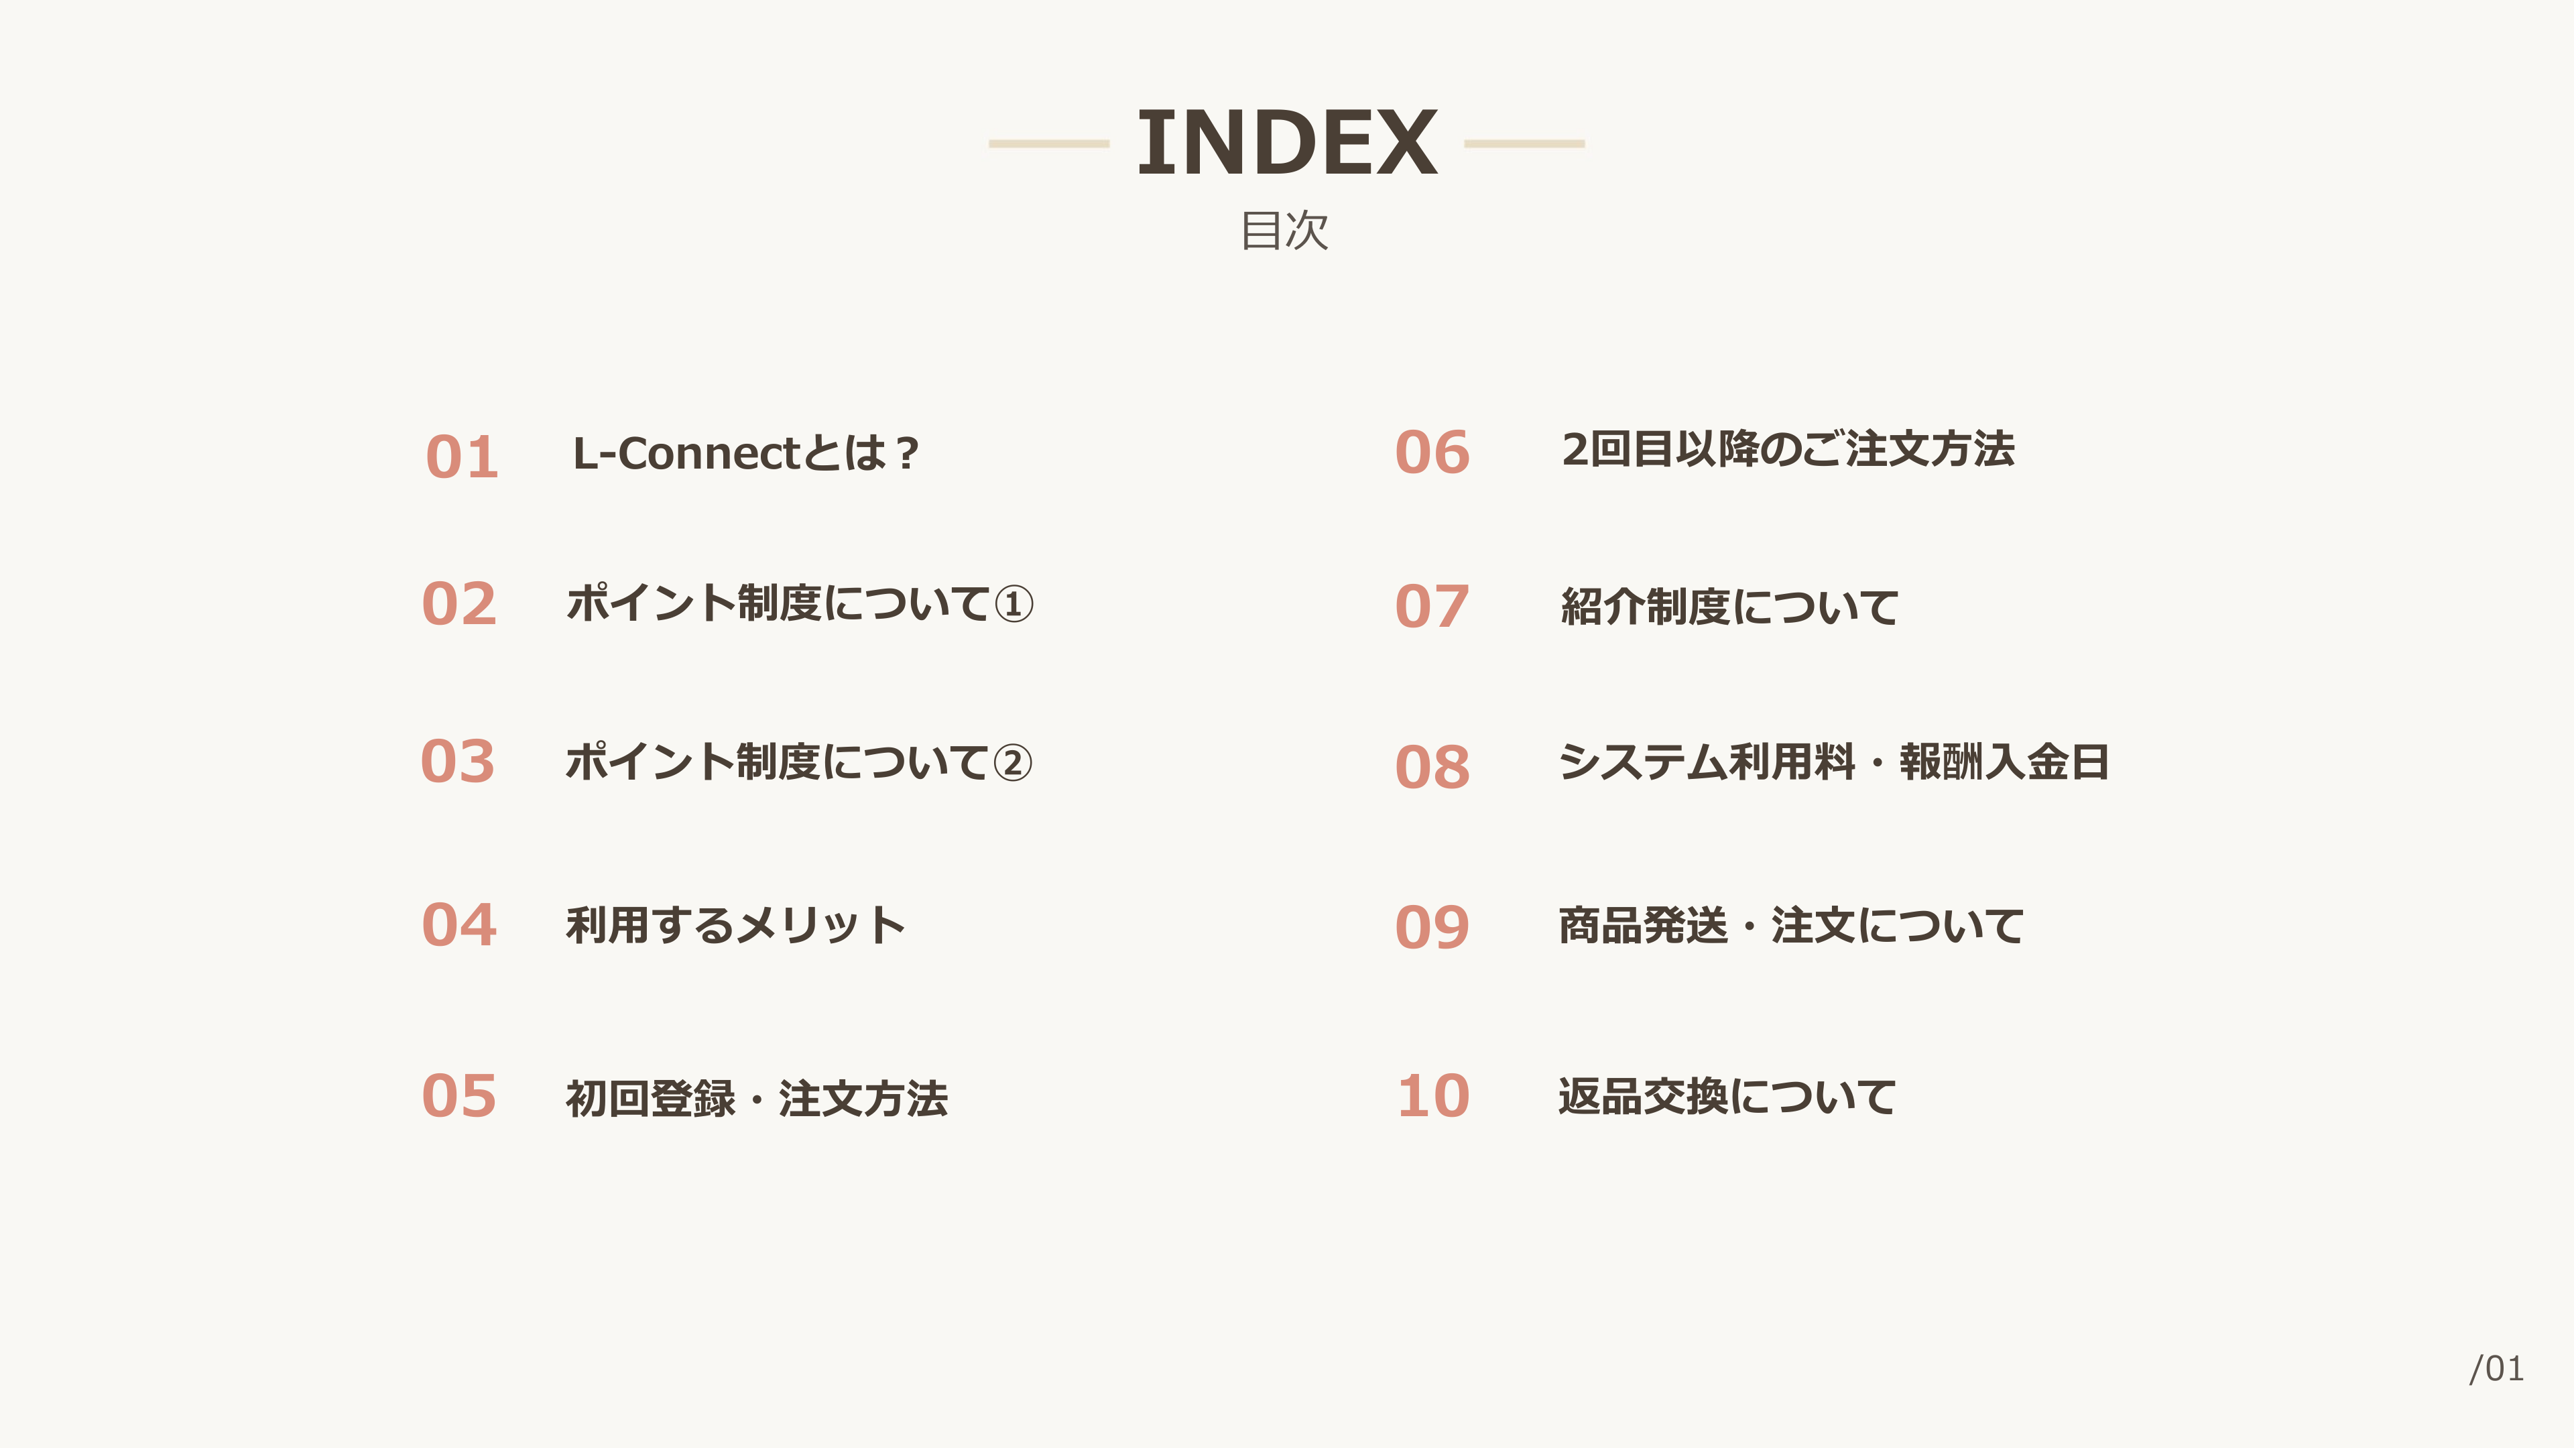Open the '商品発送・注文について' entry

[1790, 925]
